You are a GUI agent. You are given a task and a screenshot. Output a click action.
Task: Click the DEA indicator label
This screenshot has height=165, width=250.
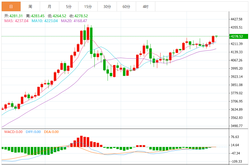[51, 132]
